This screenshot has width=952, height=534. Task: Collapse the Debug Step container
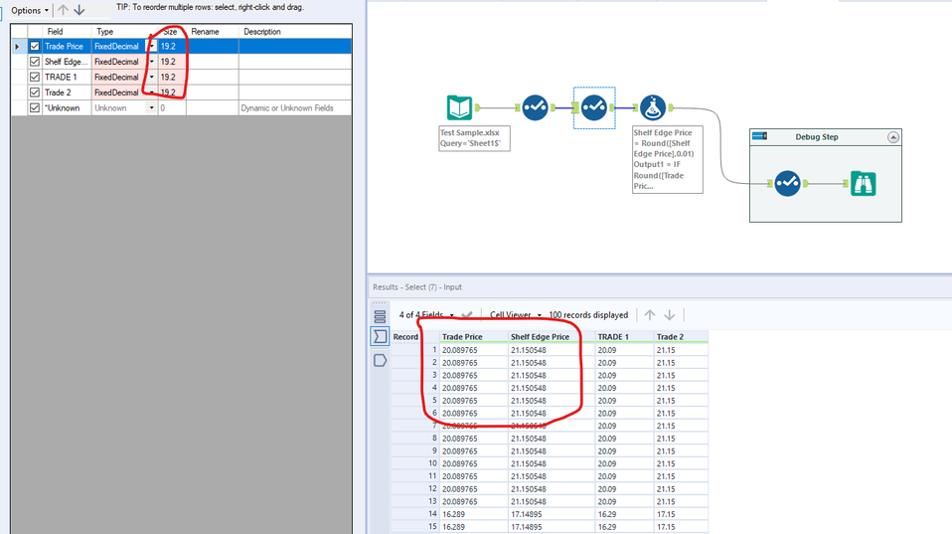tap(892, 137)
